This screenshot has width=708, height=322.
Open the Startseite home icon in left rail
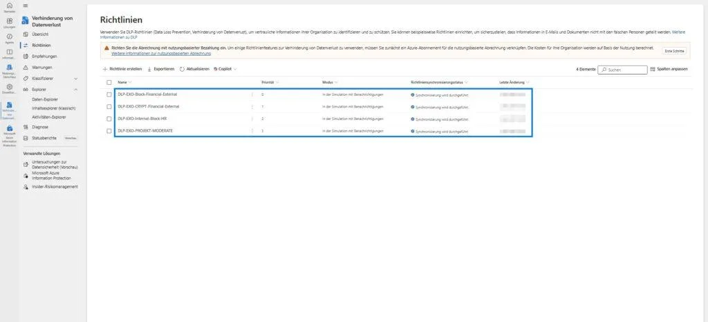tap(9, 7)
